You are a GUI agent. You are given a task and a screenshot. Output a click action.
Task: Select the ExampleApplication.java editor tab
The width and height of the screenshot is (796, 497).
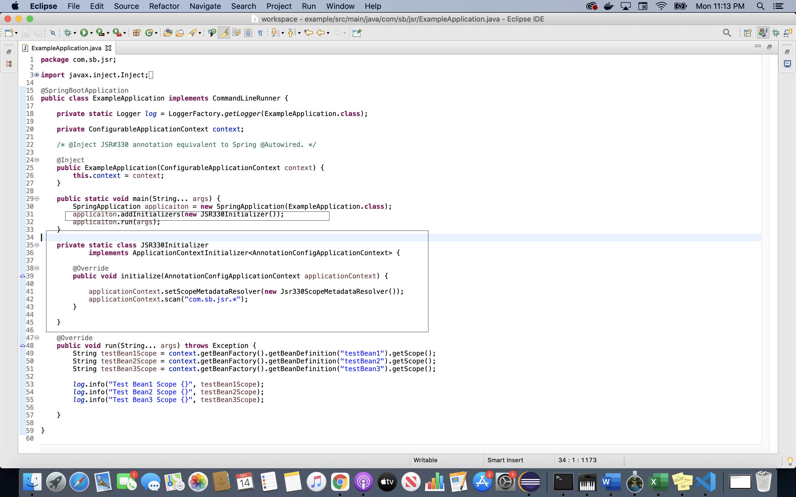66,48
